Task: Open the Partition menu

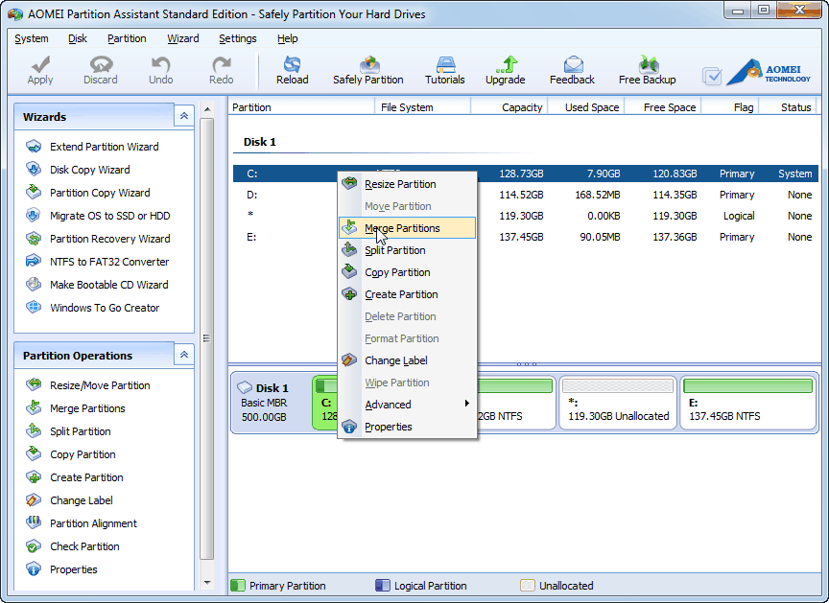Action: tap(127, 38)
